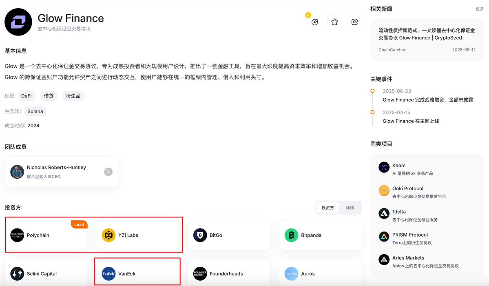Open the VanEck investor card
Screen dimensions: 489x286
coord(137,273)
